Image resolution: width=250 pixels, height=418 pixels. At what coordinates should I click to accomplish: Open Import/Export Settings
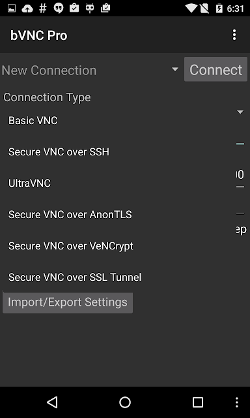point(68,302)
